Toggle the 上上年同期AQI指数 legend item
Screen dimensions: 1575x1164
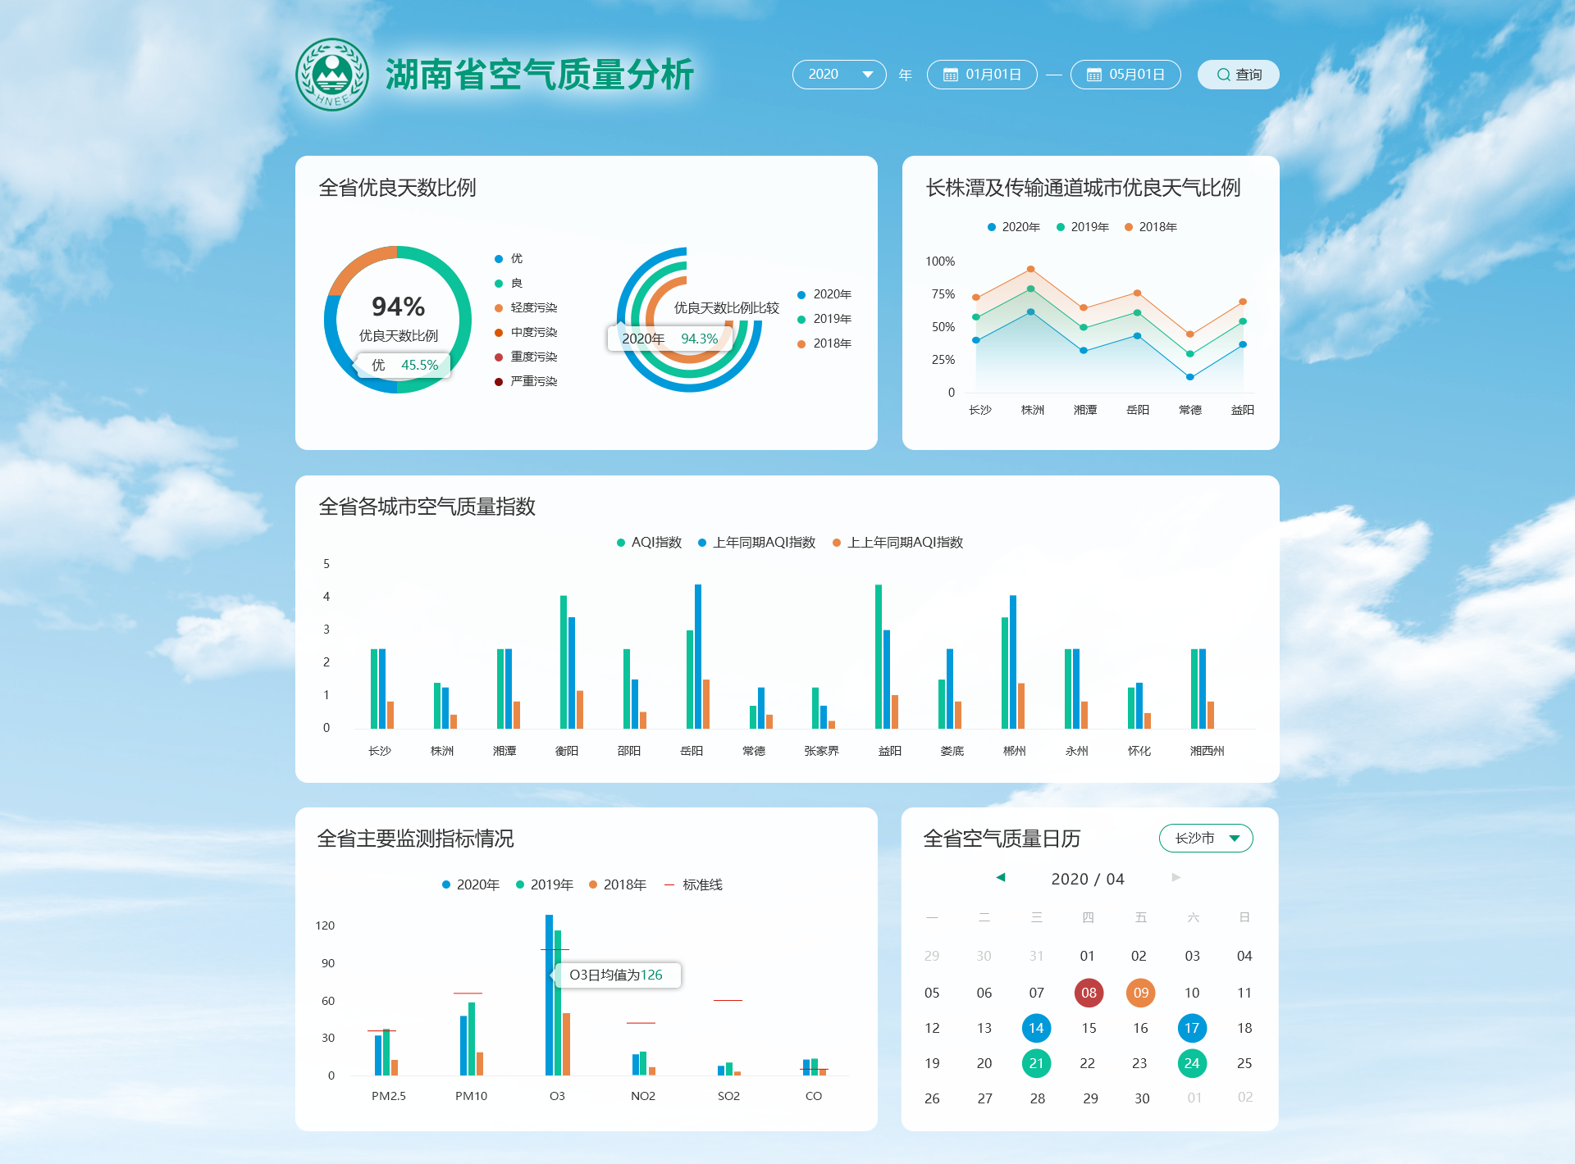pyautogui.click(x=897, y=543)
